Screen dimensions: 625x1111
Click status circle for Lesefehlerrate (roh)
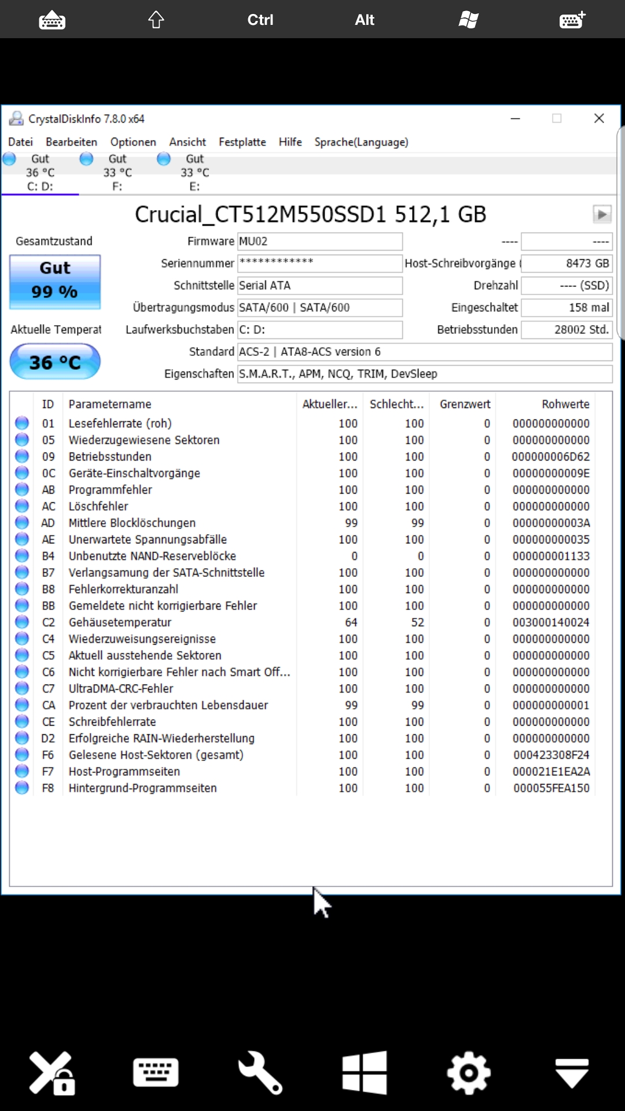pyautogui.click(x=22, y=423)
